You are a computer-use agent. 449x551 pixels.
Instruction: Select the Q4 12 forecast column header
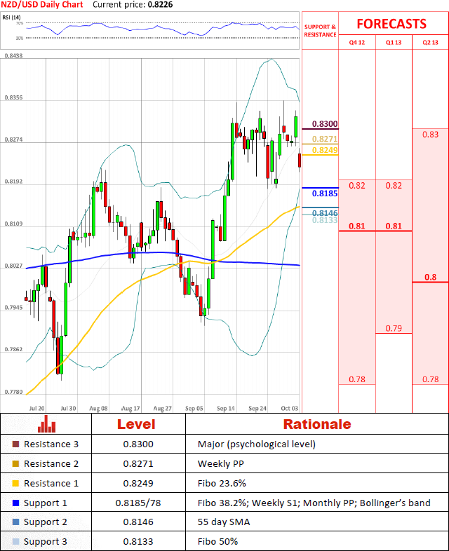[x=357, y=42]
